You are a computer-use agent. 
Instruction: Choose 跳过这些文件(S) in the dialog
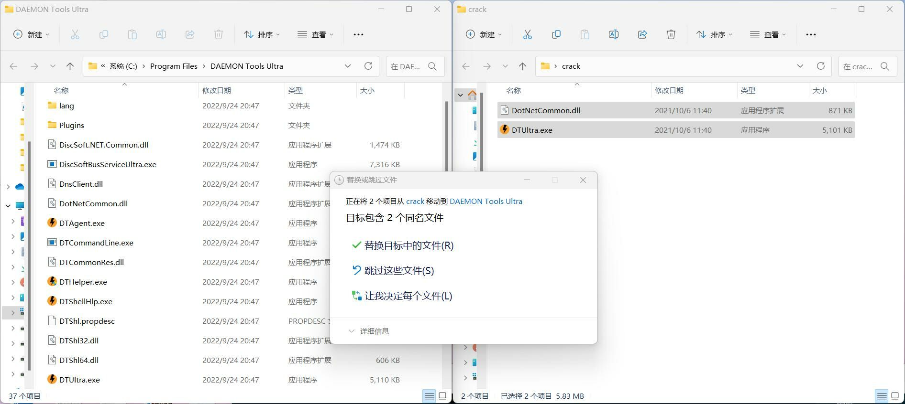[399, 271]
